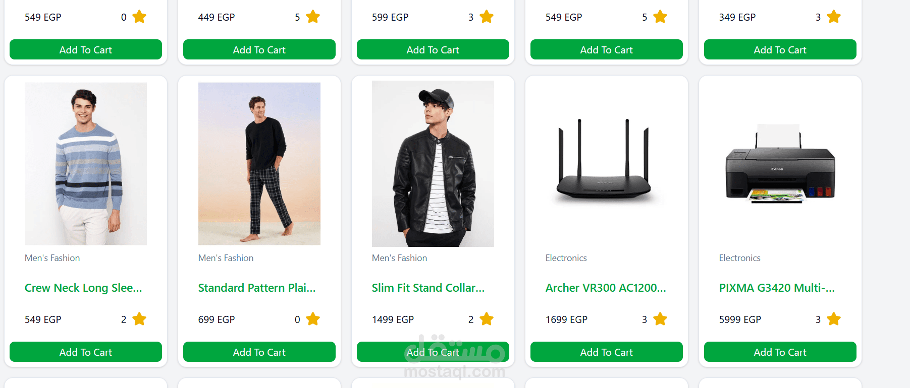Open Slim Fit Stand Collar... product link
Screen dimensions: 910x388
pyautogui.click(x=428, y=288)
